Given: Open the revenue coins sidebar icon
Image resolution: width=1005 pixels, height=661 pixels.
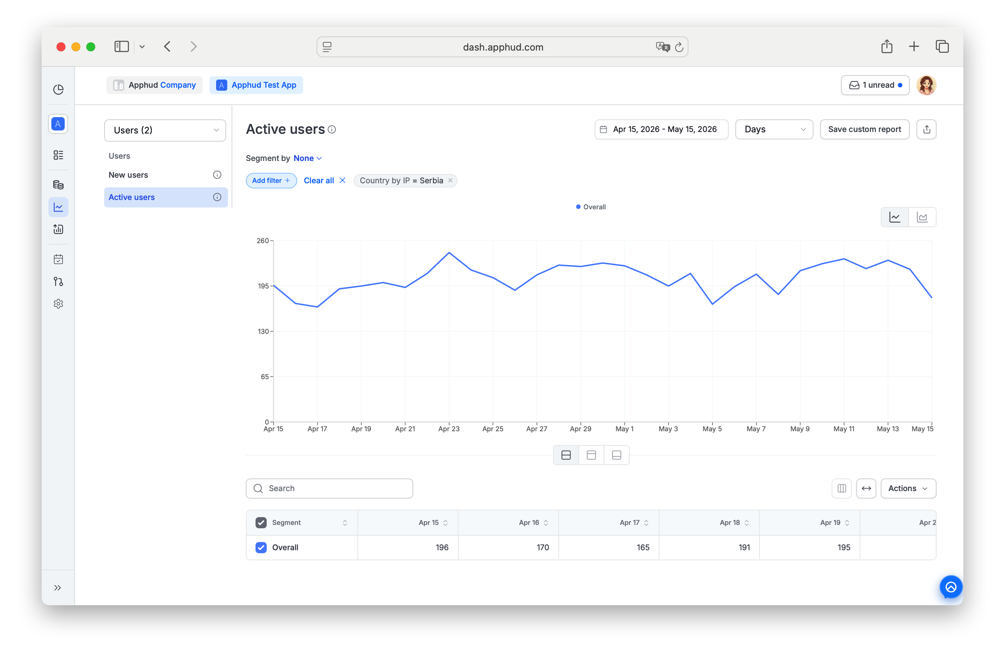Looking at the screenshot, I should click(58, 184).
